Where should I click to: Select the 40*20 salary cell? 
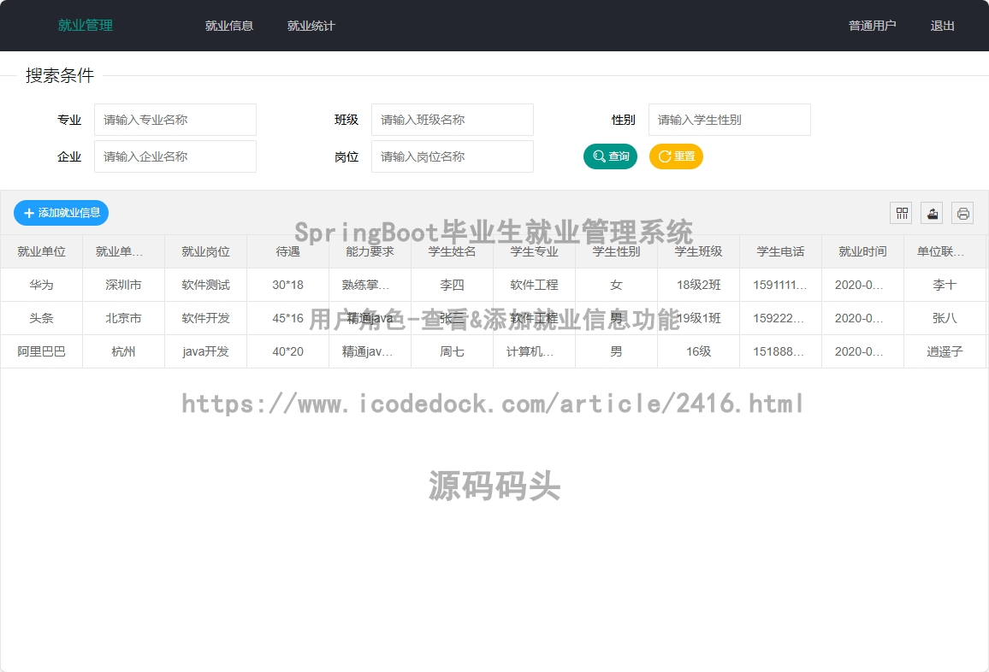tap(287, 351)
